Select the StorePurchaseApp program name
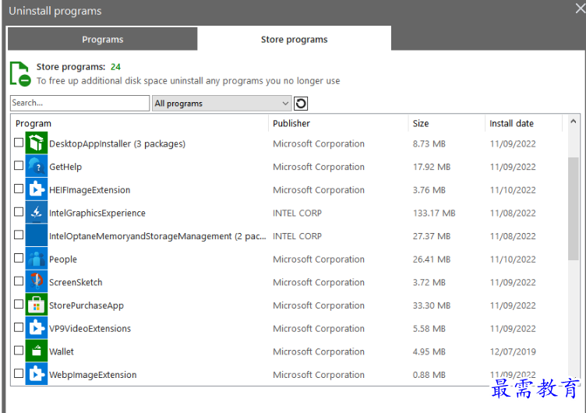This screenshot has height=413, width=586. tap(86, 305)
